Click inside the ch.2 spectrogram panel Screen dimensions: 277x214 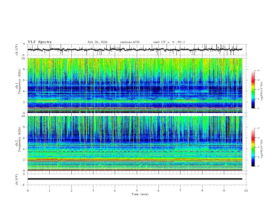[135, 143]
